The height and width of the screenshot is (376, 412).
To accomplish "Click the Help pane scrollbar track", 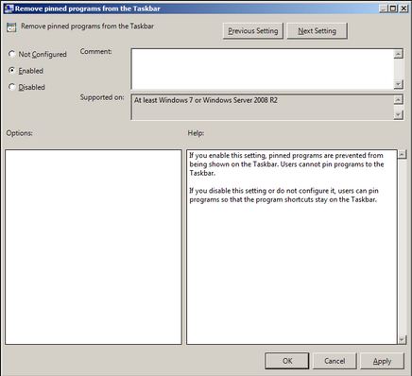I will click(x=402, y=247).
